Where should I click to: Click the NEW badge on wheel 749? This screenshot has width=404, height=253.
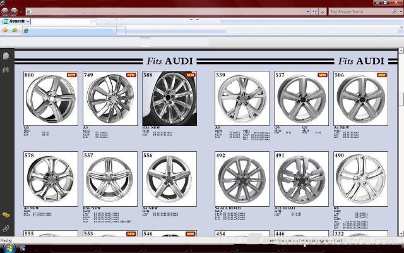[x=131, y=75]
